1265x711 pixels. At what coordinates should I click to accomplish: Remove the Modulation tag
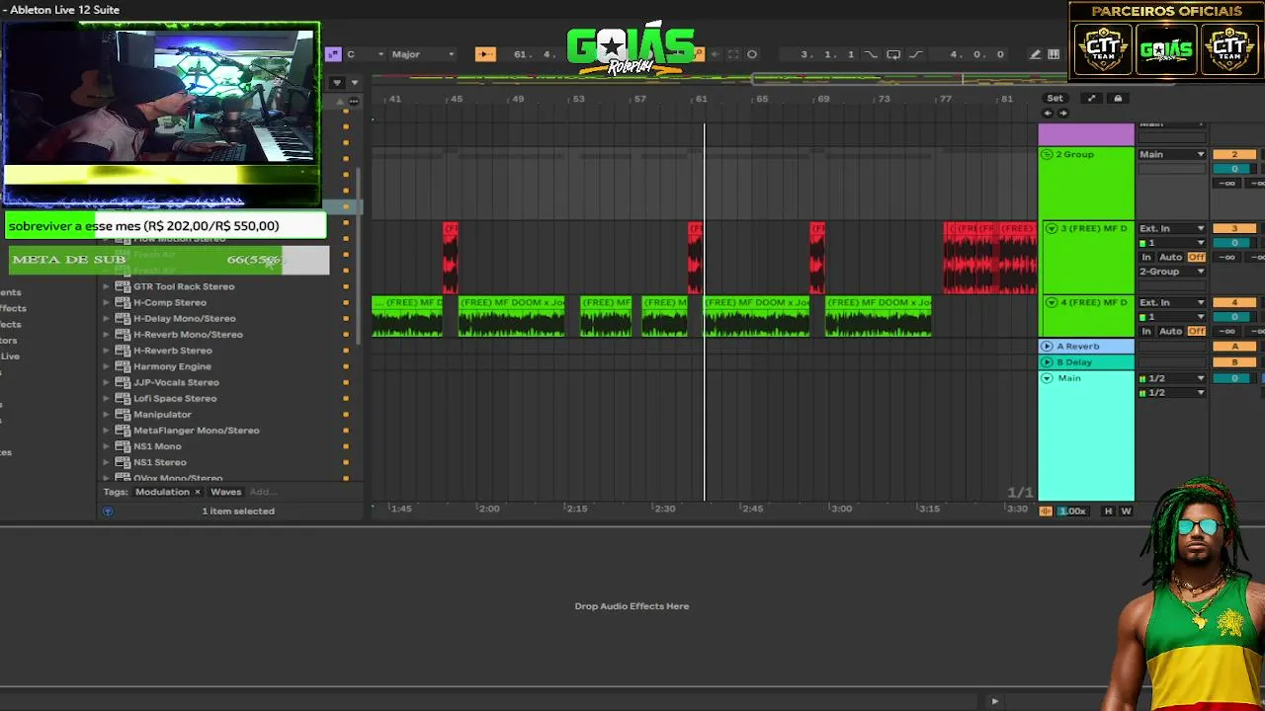[x=197, y=492]
